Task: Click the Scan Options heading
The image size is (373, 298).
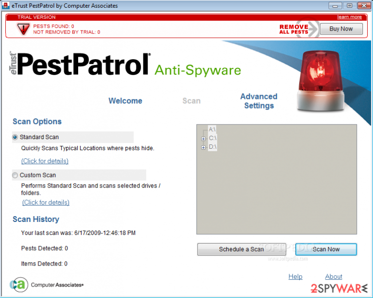Action: [37, 122]
